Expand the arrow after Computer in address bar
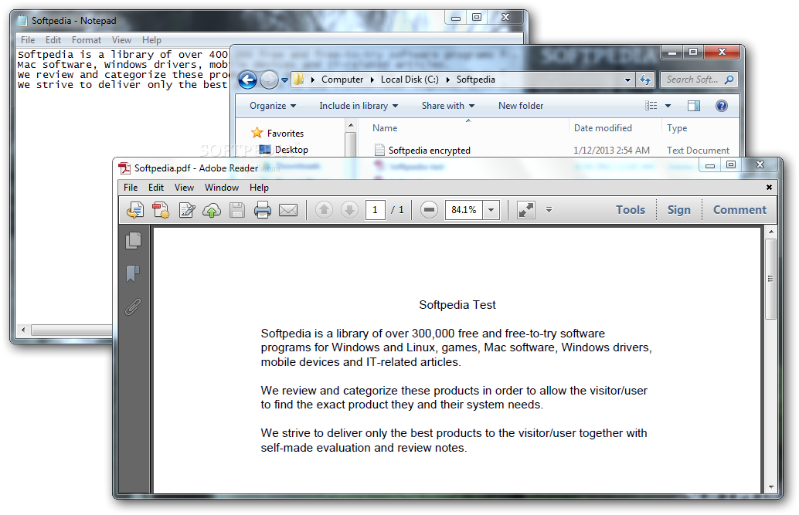 372,80
